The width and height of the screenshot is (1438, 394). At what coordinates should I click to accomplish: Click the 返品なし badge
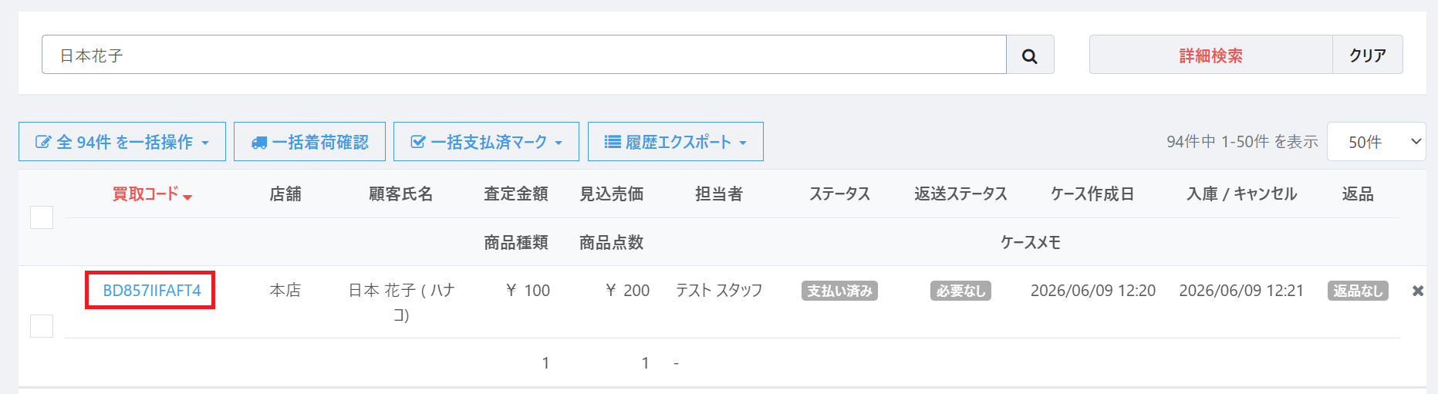pos(1358,291)
